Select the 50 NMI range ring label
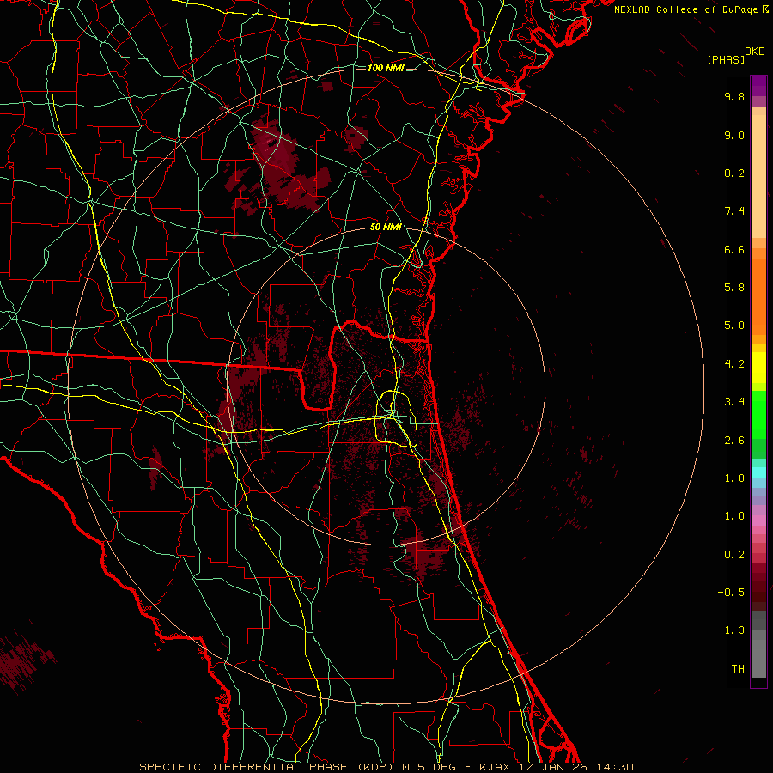 [x=386, y=228]
